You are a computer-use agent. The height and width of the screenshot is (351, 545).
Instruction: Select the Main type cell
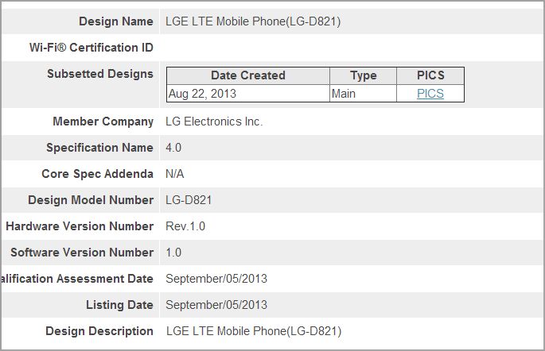point(364,94)
